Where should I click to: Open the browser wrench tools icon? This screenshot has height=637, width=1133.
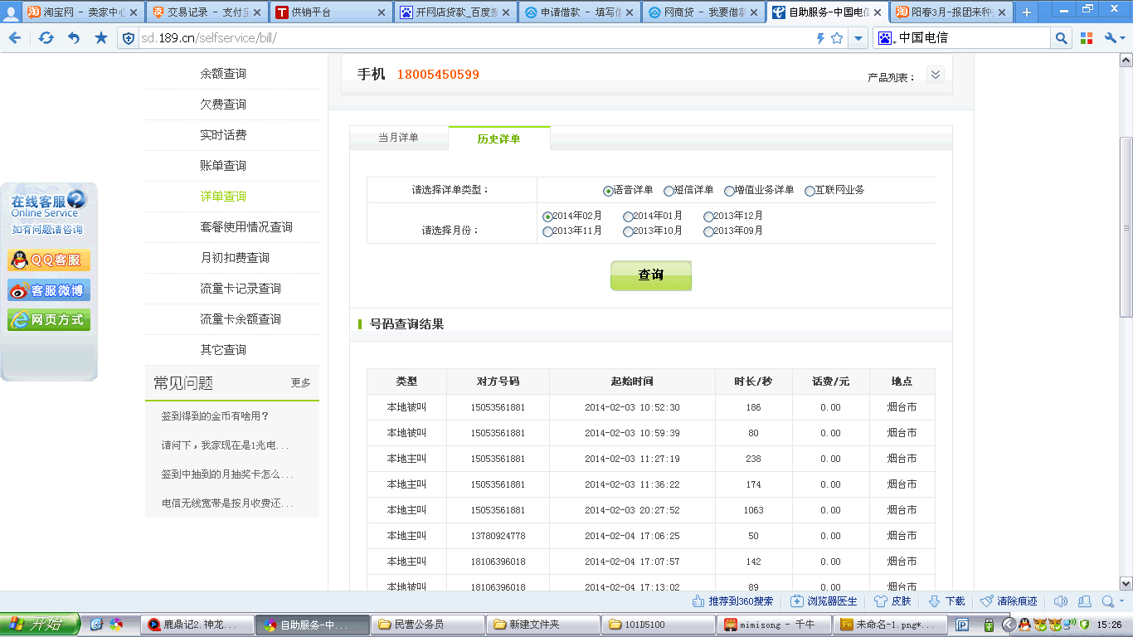pyautogui.click(x=1111, y=38)
